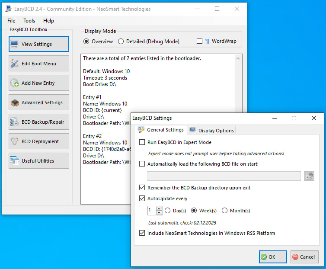Screen dimensions: 326x269
Task: Click the green checkmark icon on OK
Action: pyautogui.click(x=264, y=257)
